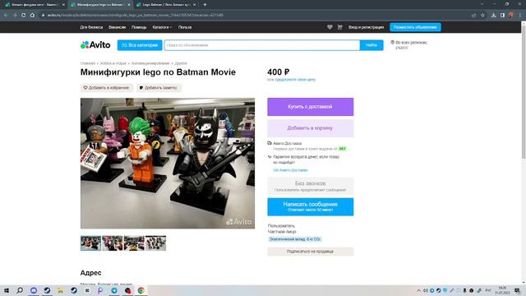Click the 'Экологичный вклад' CO₂ badge
This screenshot has width=526, height=296.
[295, 239]
